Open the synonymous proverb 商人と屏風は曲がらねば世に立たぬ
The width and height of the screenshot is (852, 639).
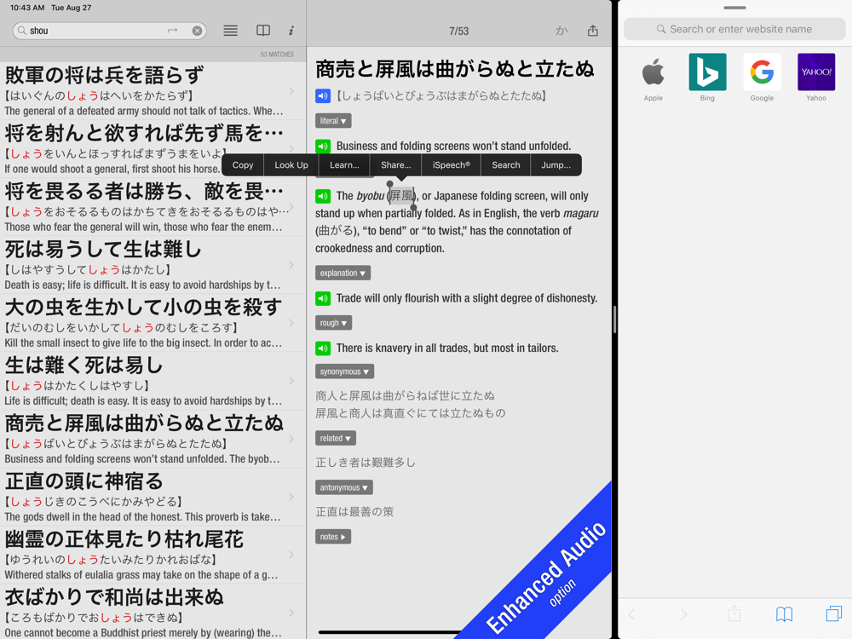coord(406,396)
